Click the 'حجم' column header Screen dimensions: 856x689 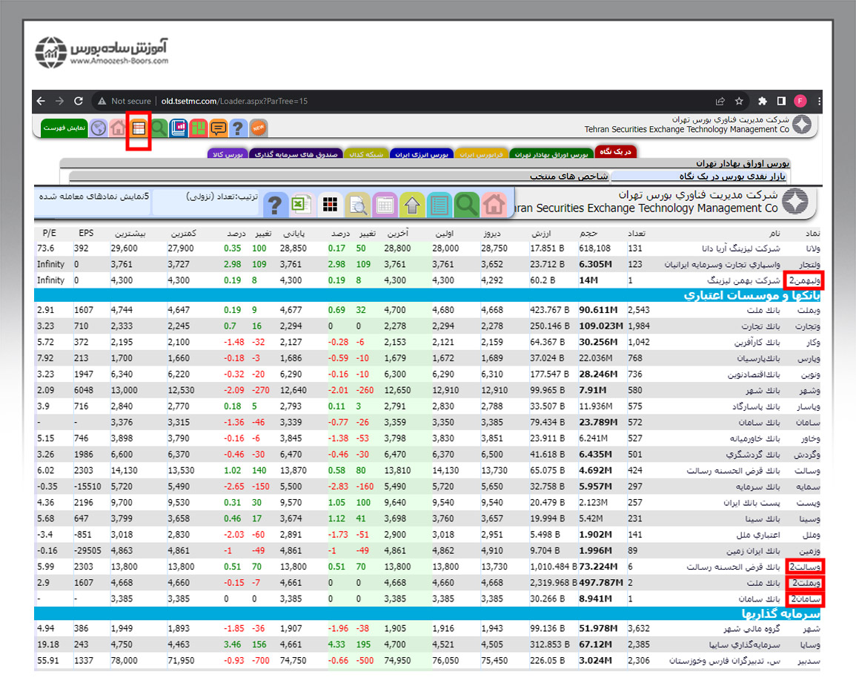tap(587, 233)
